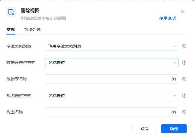Open the 多维表格对象 dropdown
This screenshot has height=139, width=194.
tap(111, 46)
